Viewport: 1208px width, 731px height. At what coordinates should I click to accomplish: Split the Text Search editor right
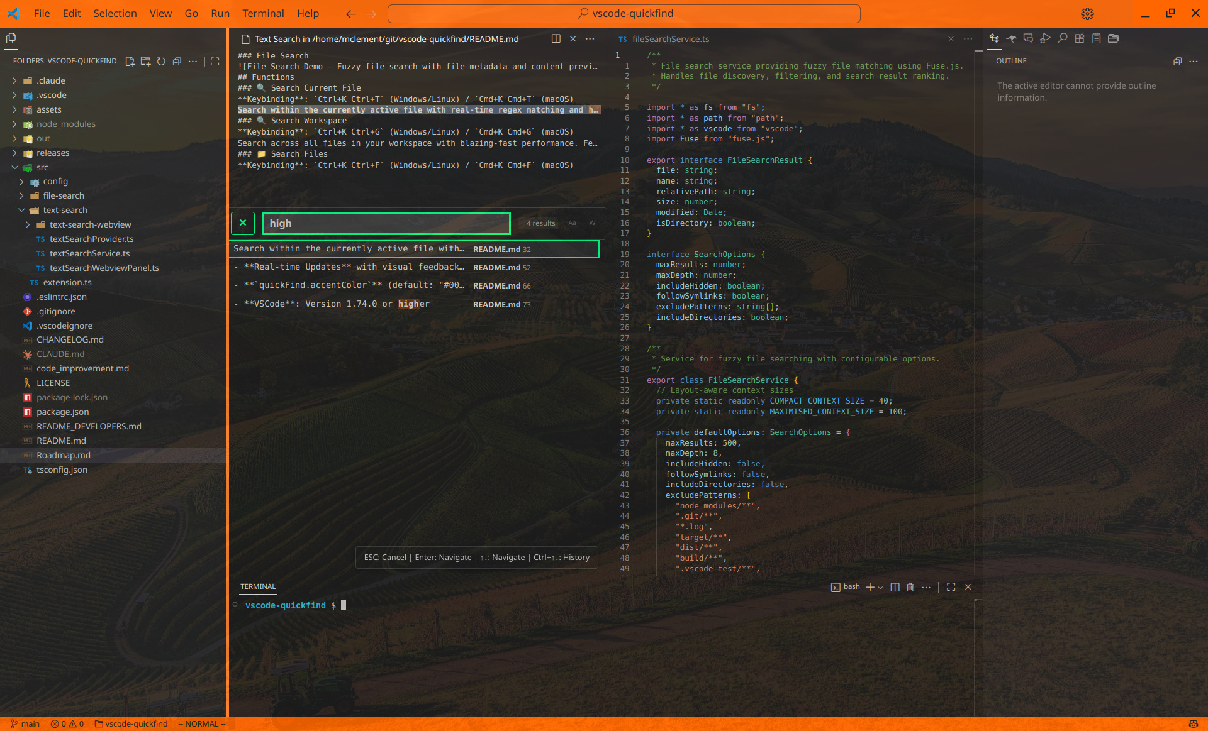(556, 39)
